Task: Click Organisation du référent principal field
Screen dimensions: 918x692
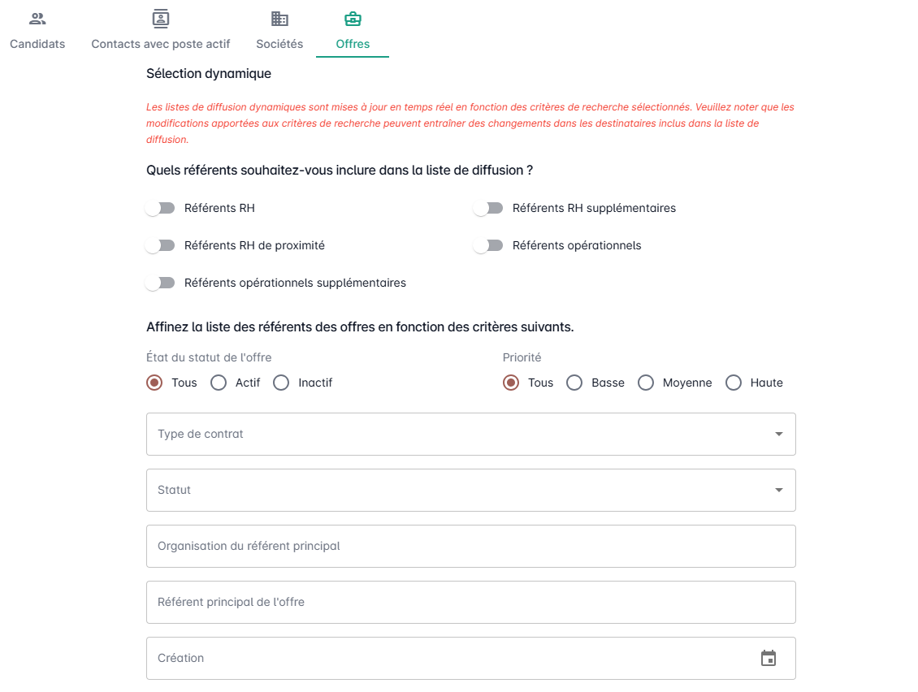Action: click(x=470, y=546)
